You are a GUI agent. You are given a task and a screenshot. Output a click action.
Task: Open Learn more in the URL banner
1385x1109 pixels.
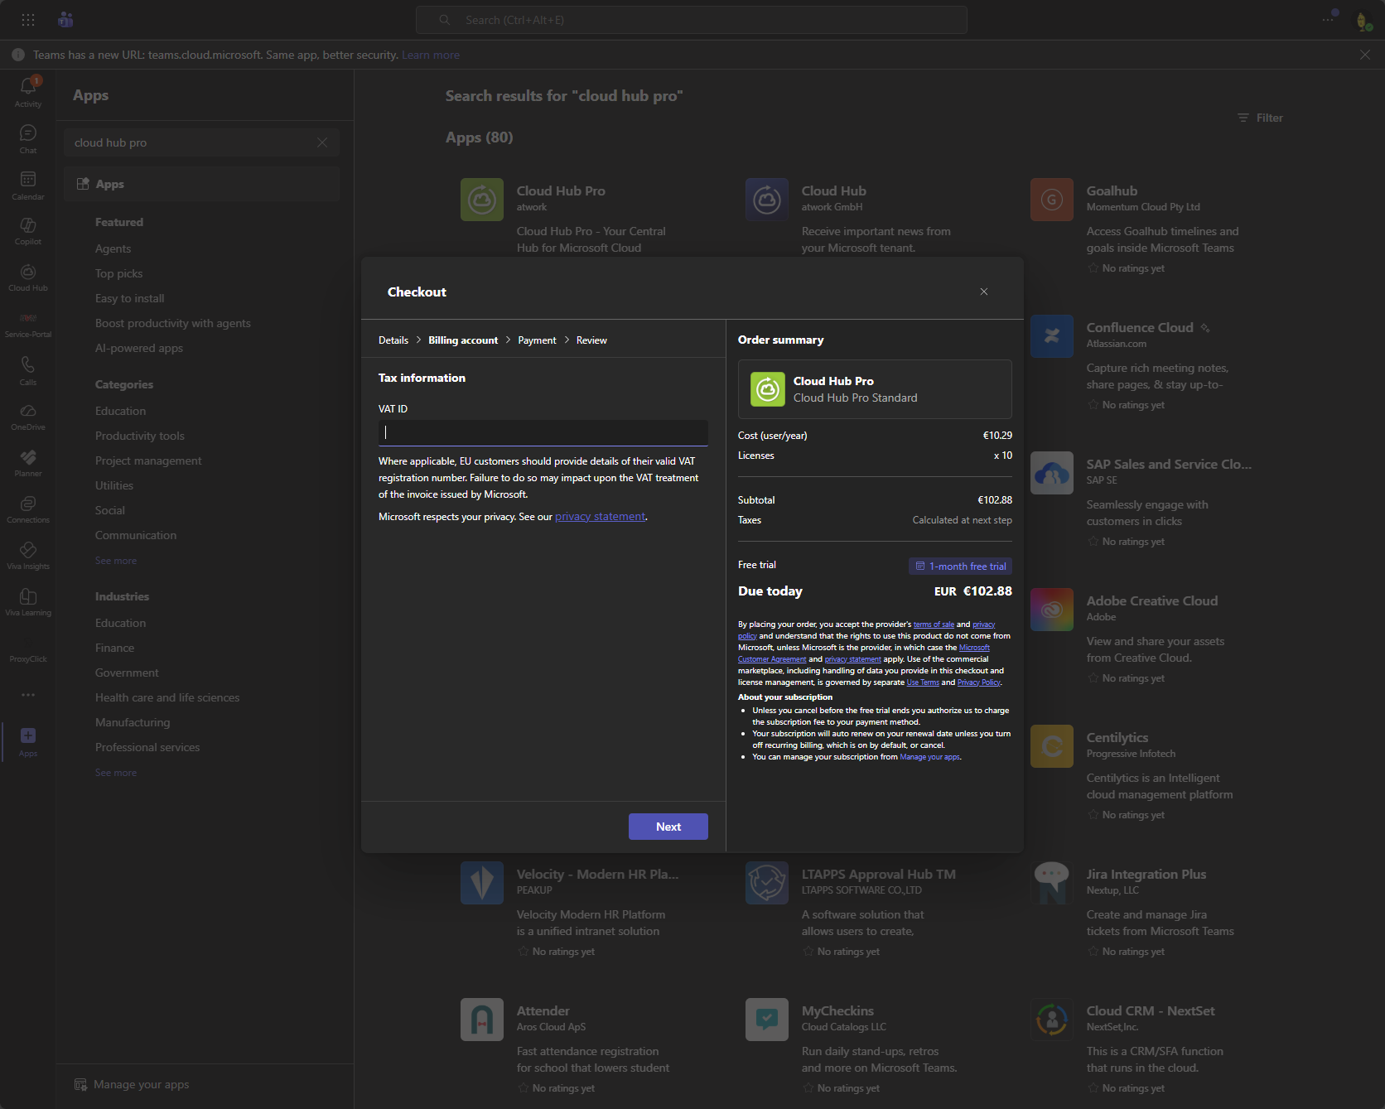click(x=431, y=55)
